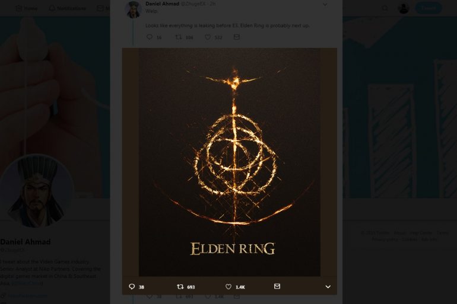Screen dimensions: 457x304
Task: Like the Elden Ring image tweet with 1.4K likes
Action: (228, 287)
